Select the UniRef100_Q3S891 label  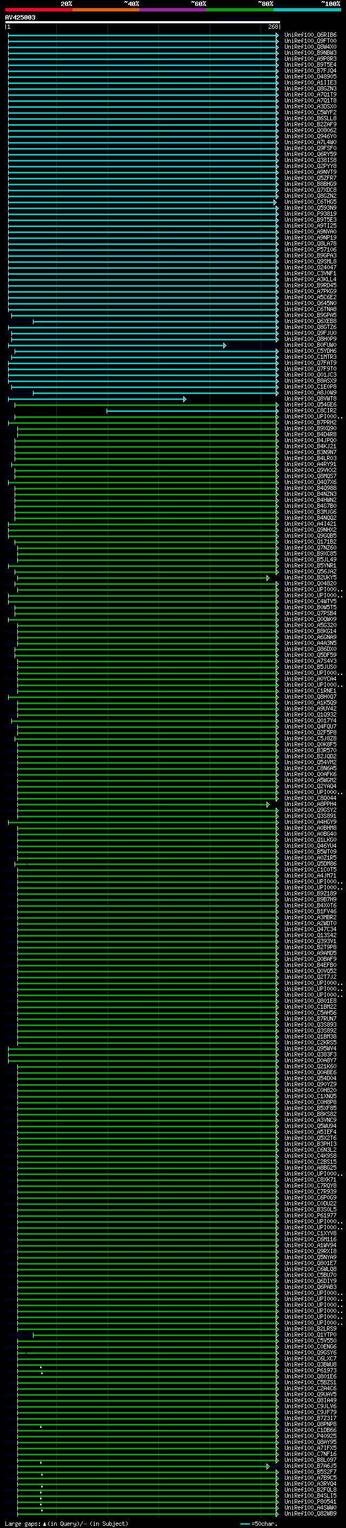pyautogui.click(x=310, y=817)
